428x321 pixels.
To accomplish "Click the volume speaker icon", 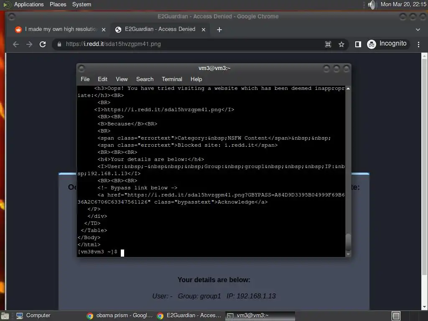I will [x=372, y=5].
